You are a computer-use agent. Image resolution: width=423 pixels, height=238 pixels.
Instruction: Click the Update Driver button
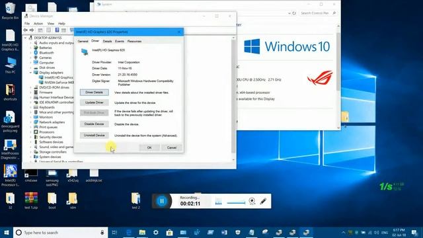coord(94,102)
